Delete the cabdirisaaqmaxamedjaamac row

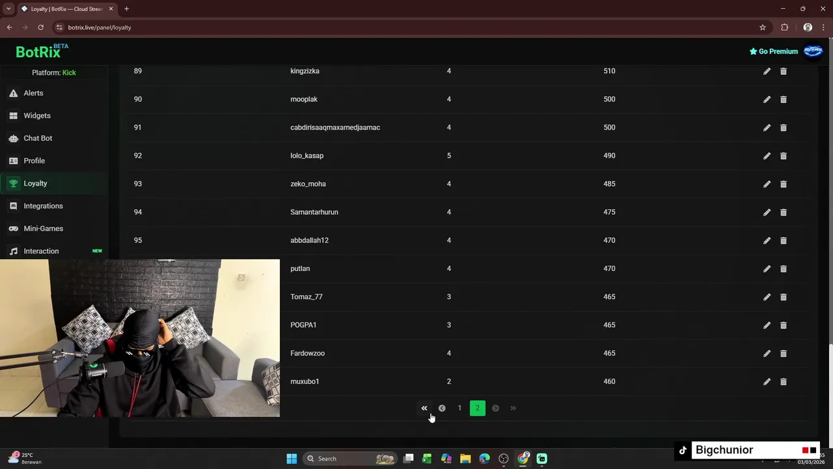tap(784, 128)
